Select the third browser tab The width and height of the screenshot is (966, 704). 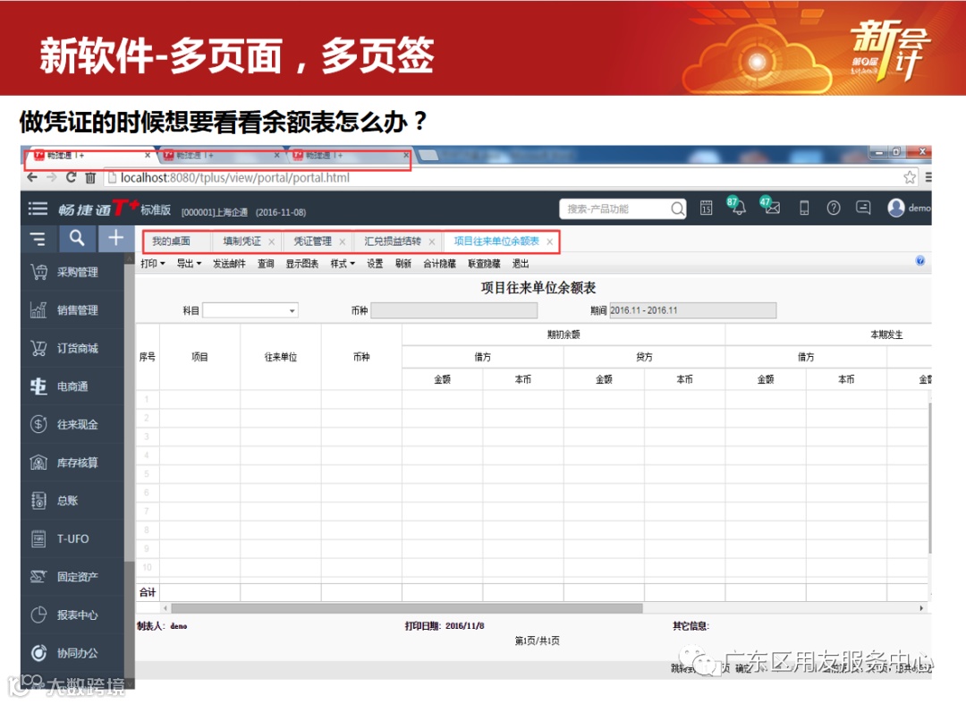pos(350,156)
